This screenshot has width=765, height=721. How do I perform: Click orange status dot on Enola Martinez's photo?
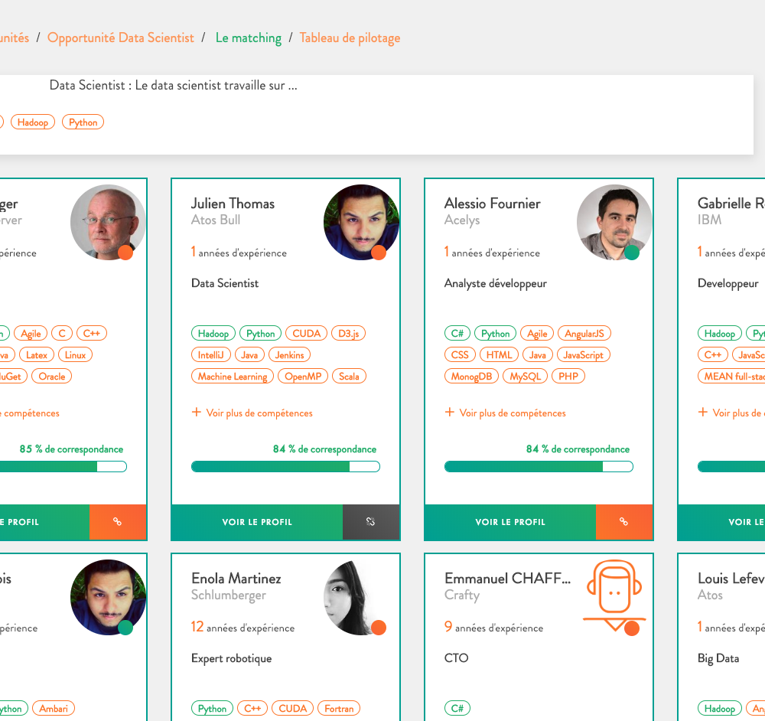379,628
